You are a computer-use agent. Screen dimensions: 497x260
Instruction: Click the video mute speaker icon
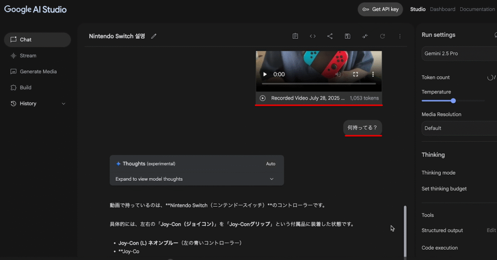338,74
